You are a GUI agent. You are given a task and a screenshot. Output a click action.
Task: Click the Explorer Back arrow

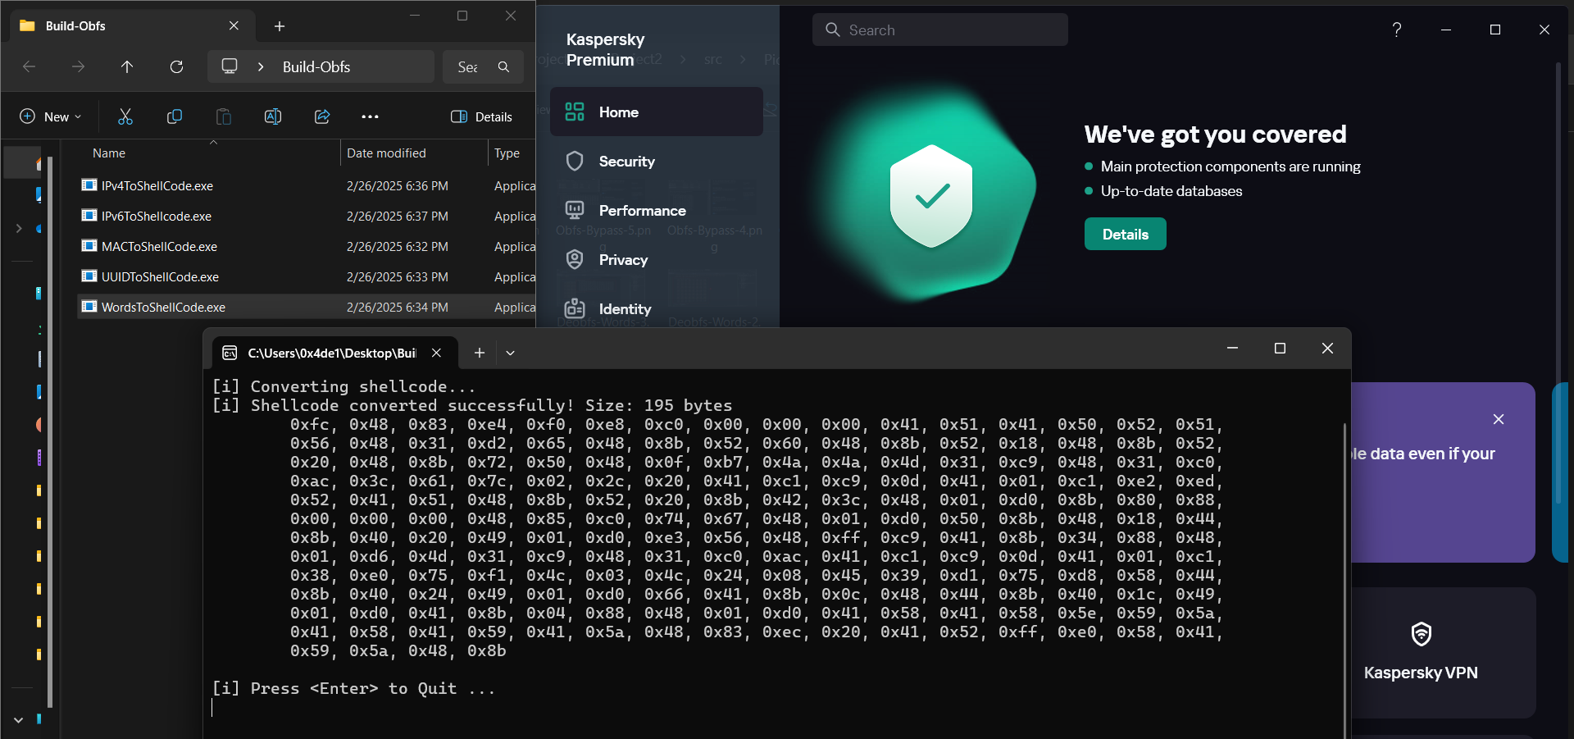29,66
